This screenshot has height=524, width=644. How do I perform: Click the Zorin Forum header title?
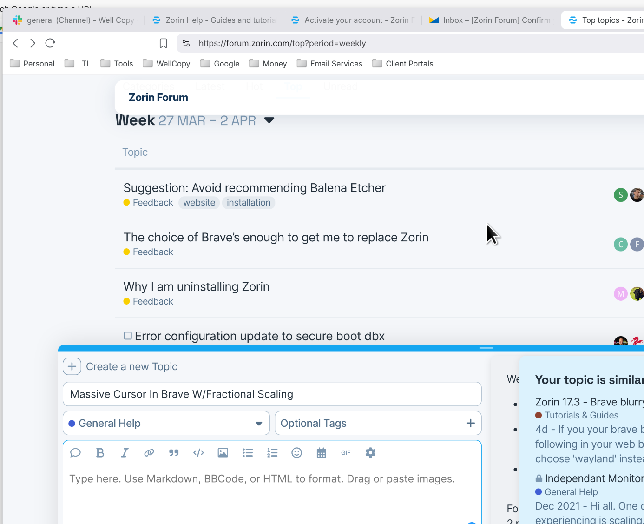(158, 98)
